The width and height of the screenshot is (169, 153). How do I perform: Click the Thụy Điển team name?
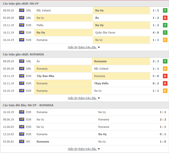[x=101, y=83]
